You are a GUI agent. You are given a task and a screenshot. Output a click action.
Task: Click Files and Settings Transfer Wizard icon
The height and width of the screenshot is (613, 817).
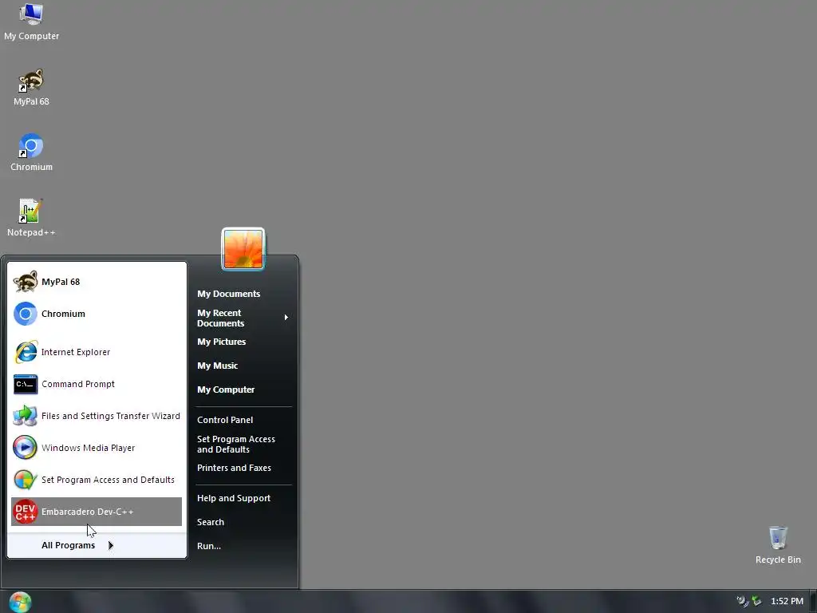point(25,416)
